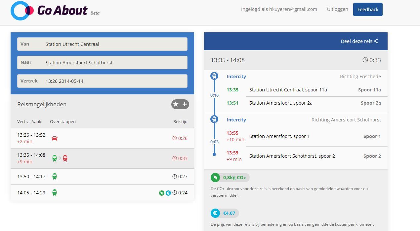Click the share icon next to Deel deze reis
420x231 pixels.
(376, 41)
